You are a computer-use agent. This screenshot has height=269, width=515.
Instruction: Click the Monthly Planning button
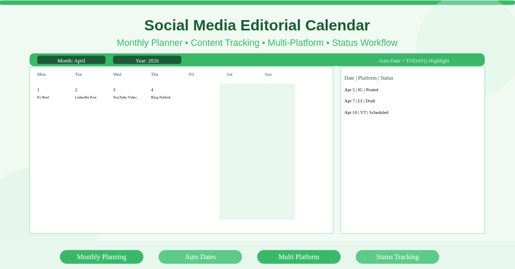101,257
